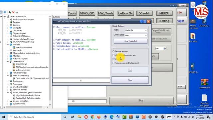Open the LeEco Qc tab
The image size is (213, 120).
(x=126, y=13)
